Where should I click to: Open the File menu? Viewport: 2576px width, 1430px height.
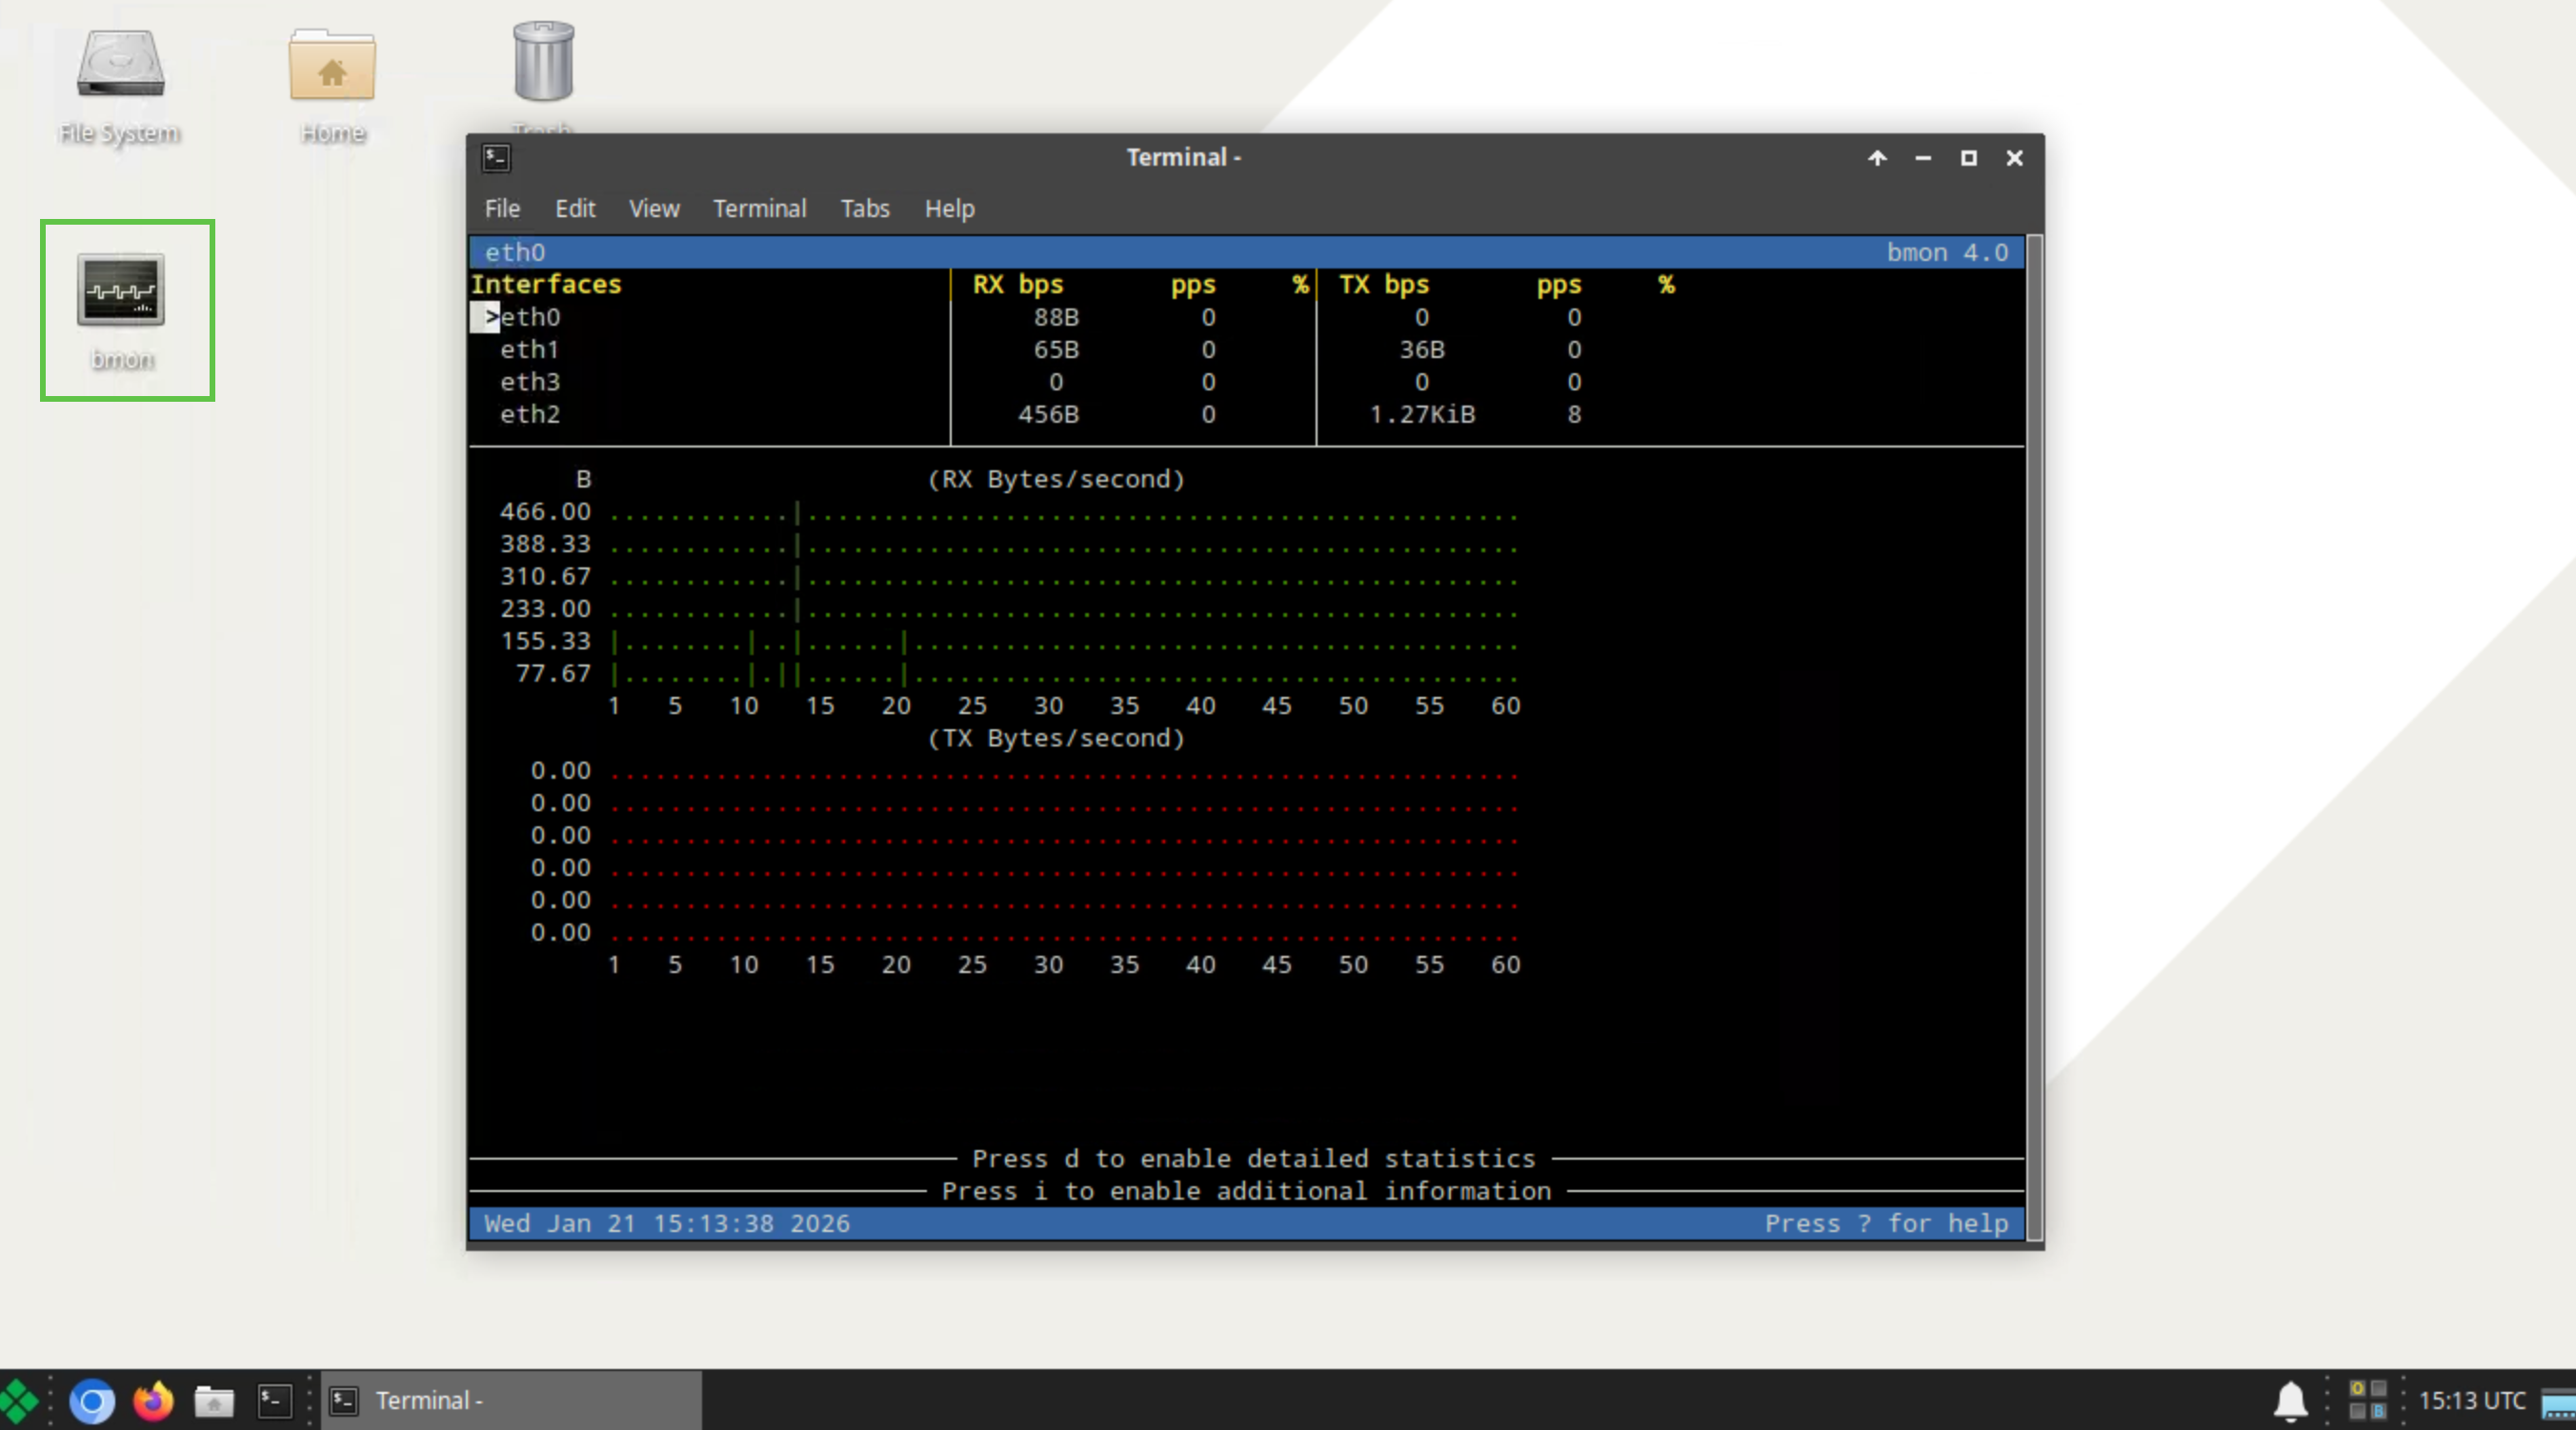(x=502, y=209)
